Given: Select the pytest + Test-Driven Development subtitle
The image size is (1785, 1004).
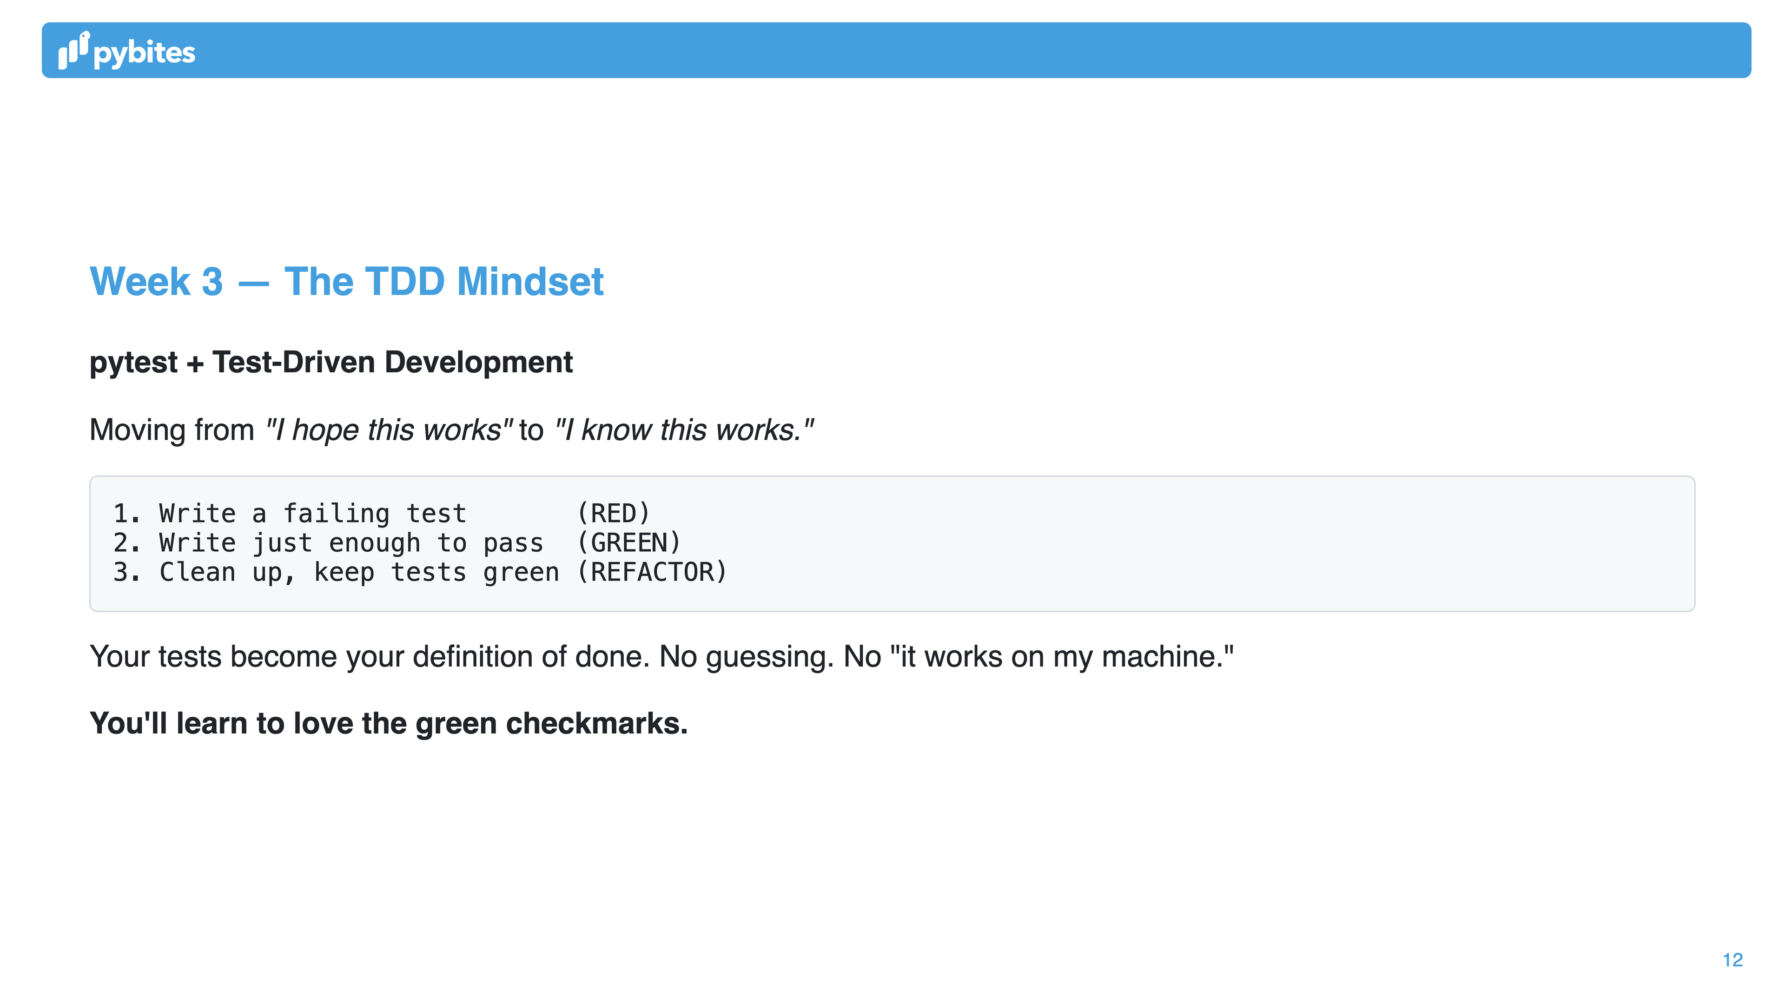Looking at the screenshot, I should pos(331,363).
